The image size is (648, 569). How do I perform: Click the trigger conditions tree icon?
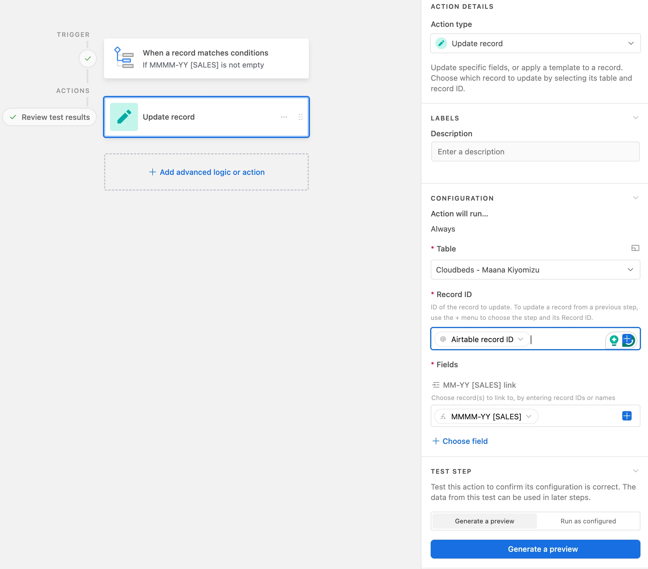[x=124, y=58]
